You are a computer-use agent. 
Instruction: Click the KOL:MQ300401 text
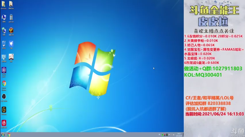click(203, 75)
